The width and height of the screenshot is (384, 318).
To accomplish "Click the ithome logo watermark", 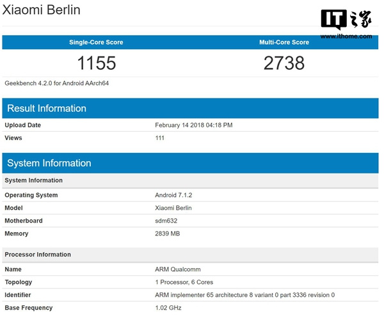I will [x=346, y=19].
